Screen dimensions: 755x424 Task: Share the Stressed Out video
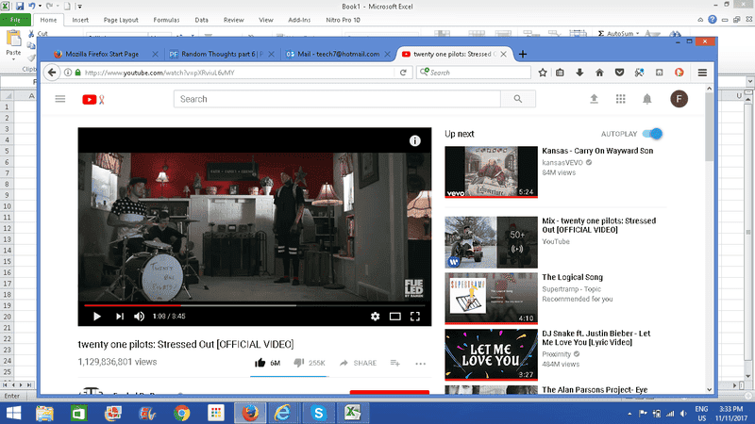click(x=358, y=363)
